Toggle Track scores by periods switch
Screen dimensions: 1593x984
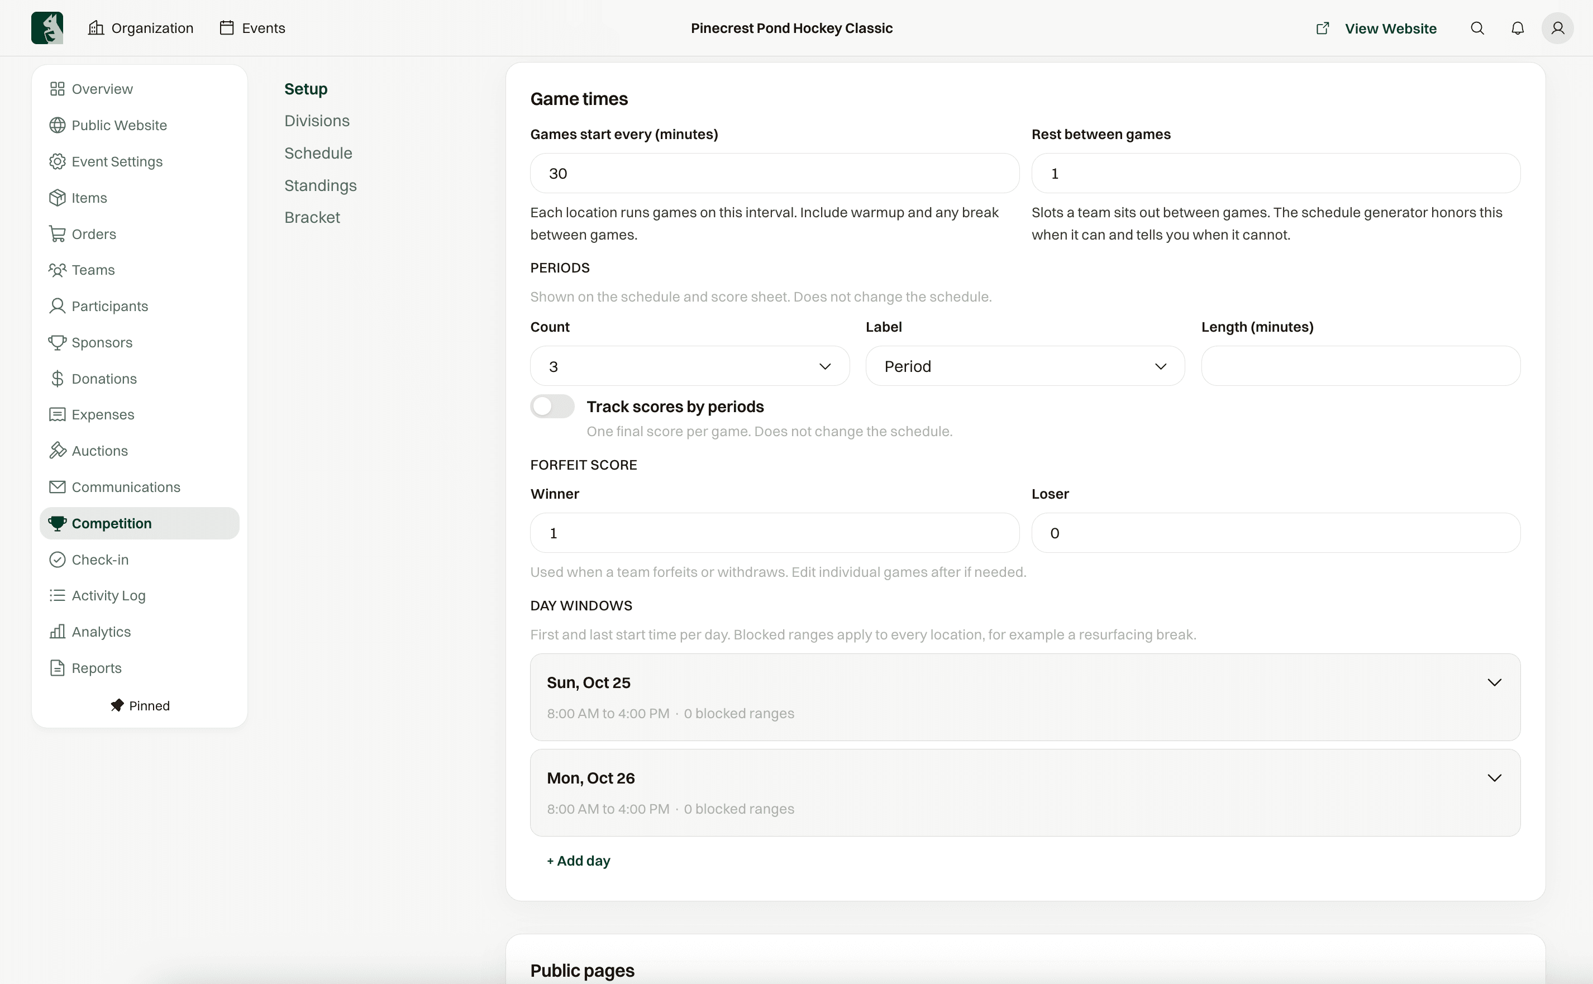pos(552,406)
